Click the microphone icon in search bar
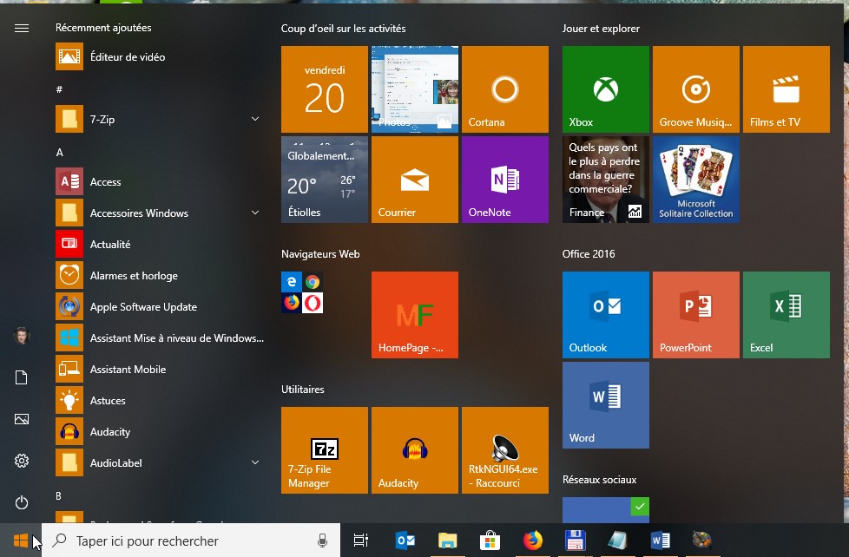 [x=323, y=541]
